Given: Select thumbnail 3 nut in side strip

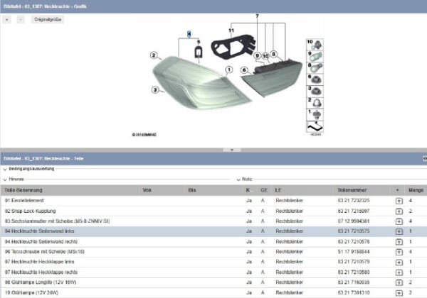Looking at the screenshot, I should 315,92.
